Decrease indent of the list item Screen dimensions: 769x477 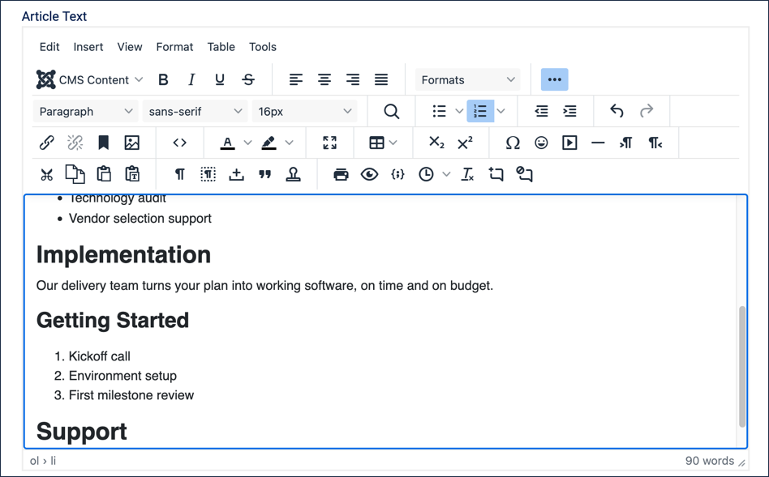click(x=541, y=111)
